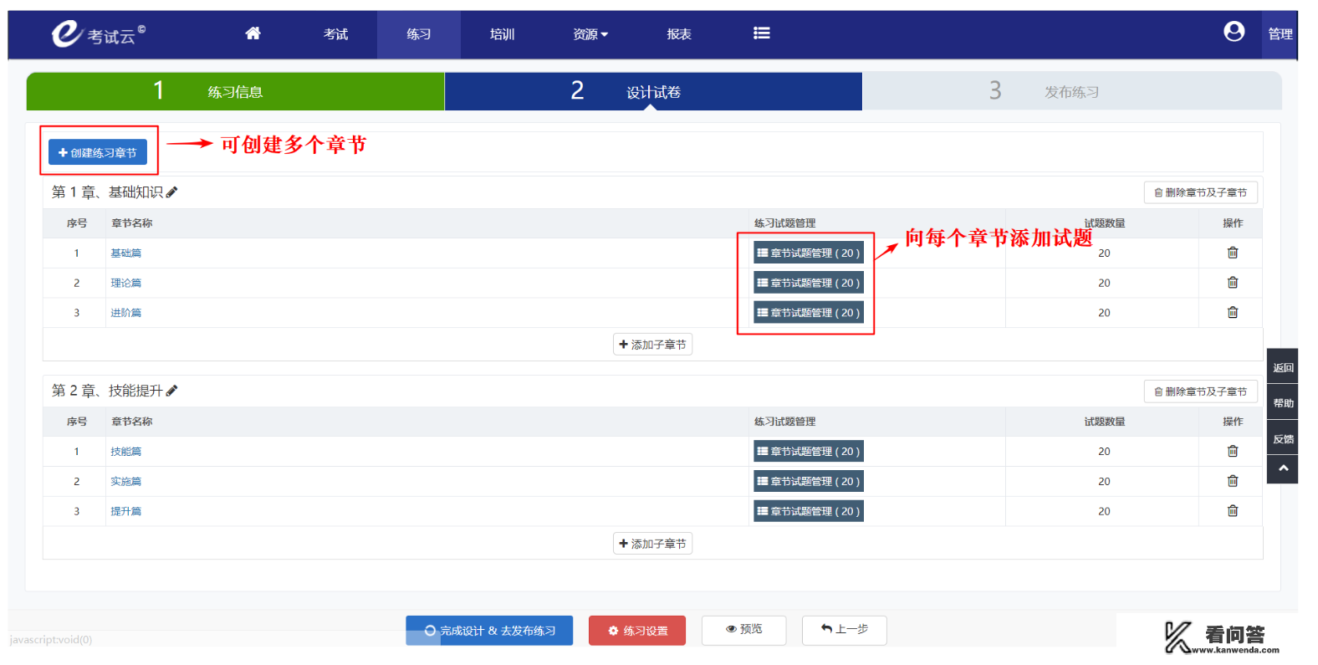Open the list menu icon in navbar
The height and width of the screenshot is (665, 1318).
(x=761, y=33)
